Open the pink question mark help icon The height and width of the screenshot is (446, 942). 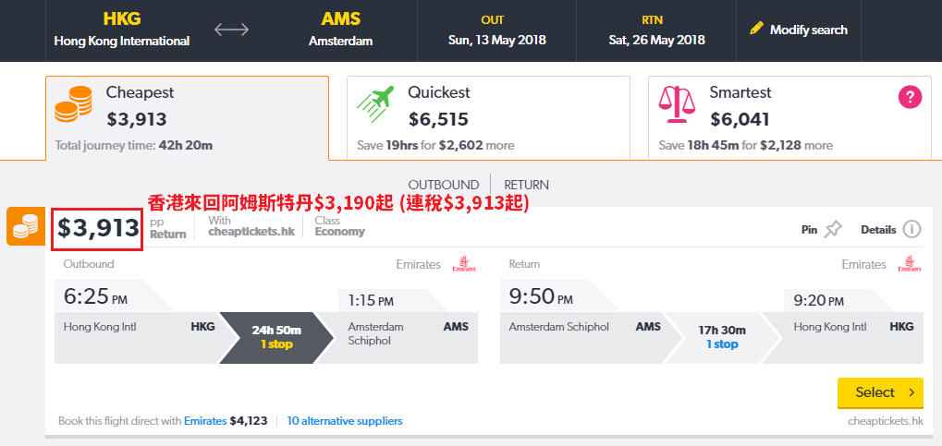tap(910, 97)
